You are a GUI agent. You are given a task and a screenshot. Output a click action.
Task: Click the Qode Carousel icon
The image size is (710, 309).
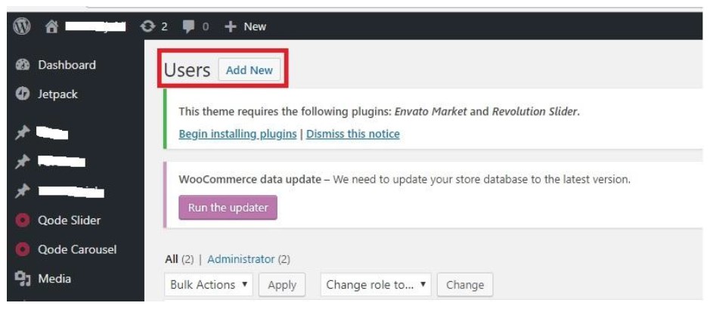[x=22, y=249]
